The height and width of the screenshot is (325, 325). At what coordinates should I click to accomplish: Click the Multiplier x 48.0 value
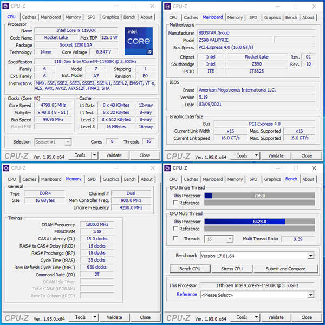point(53,112)
